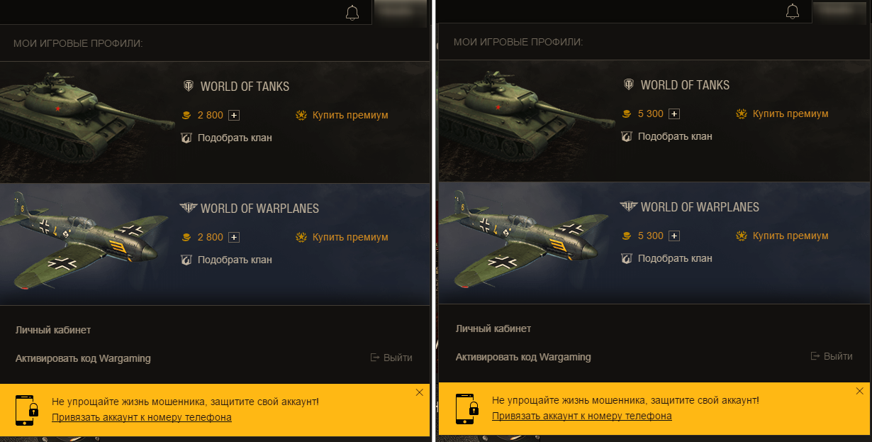
Task: Open notifications bell in left panel
Action: (352, 12)
